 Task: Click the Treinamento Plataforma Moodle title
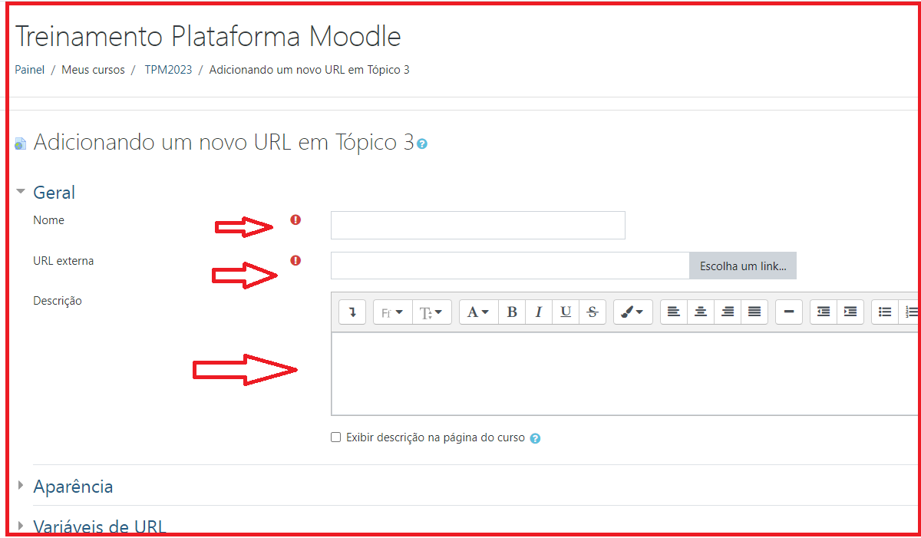[x=208, y=36]
